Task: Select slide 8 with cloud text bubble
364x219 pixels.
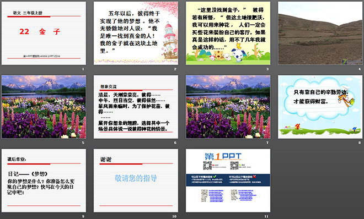Action: point(320,107)
